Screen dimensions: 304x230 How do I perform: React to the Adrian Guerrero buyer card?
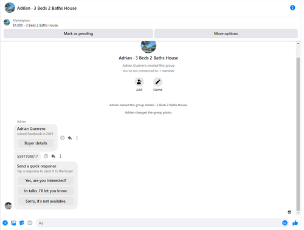point(63,138)
